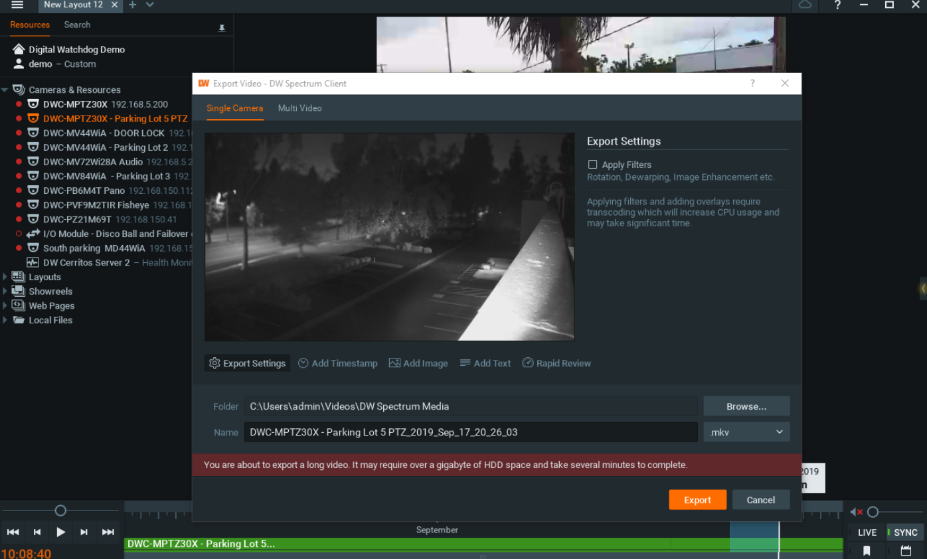This screenshot has width=927, height=559.
Task: Open the export dialog help question mark
Action: (752, 84)
